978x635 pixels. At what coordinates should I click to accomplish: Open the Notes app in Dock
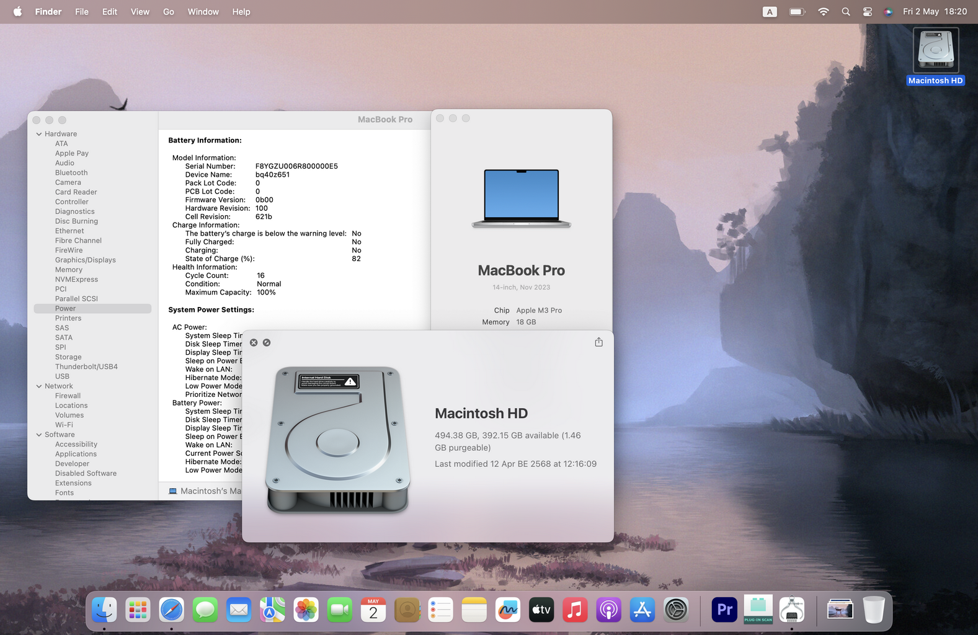point(474,610)
